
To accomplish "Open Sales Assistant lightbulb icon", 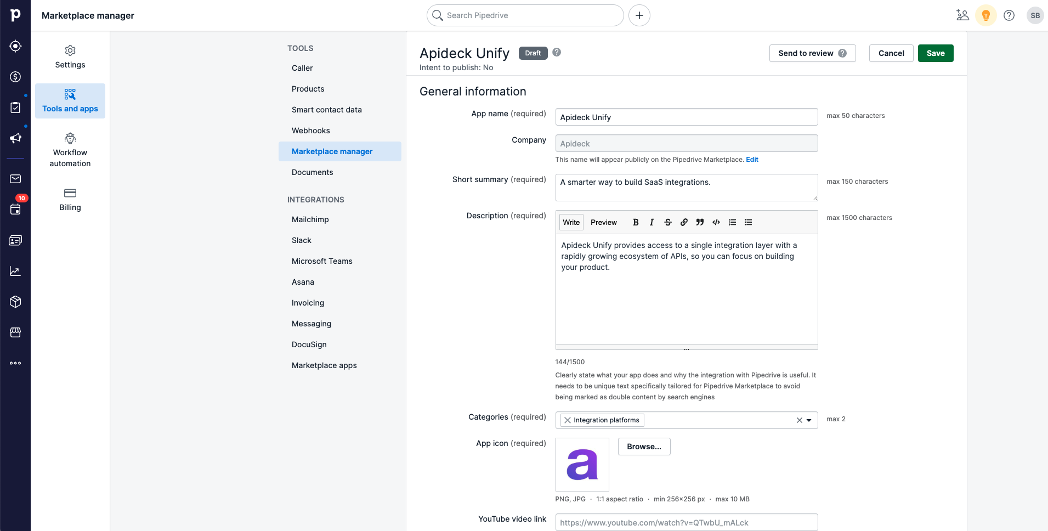I will 986,15.
